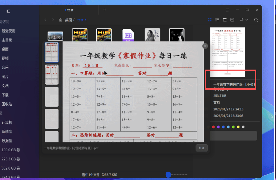This screenshot has width=276, height=180.
Task: Go forward with the right arrow
Action: (53, 20)
